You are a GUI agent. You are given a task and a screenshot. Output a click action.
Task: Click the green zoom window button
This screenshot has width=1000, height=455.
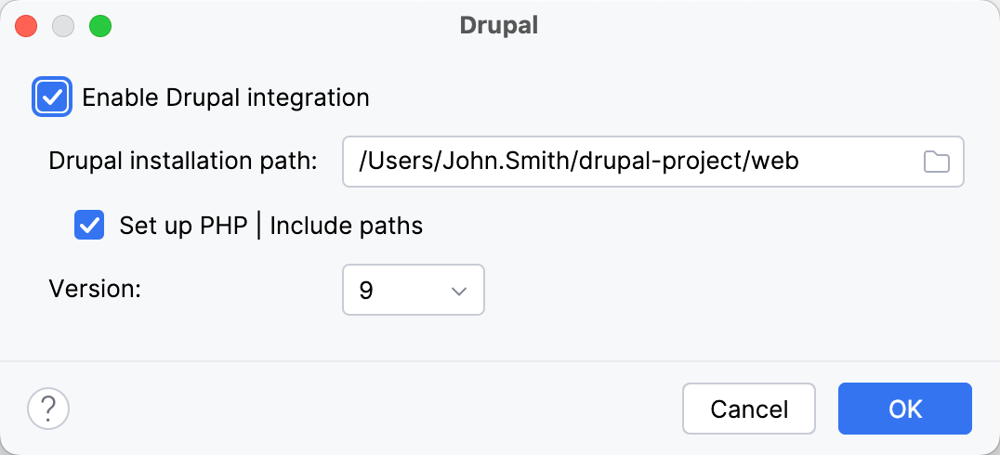click(x=100, y=26)
